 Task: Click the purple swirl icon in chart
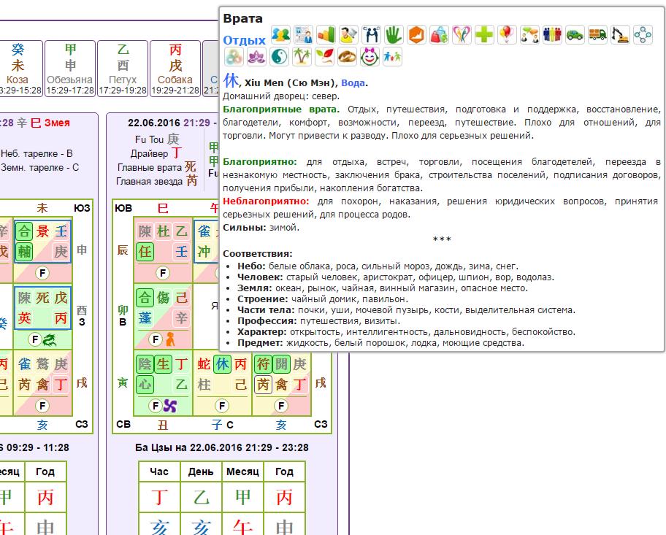pos(170,406)
